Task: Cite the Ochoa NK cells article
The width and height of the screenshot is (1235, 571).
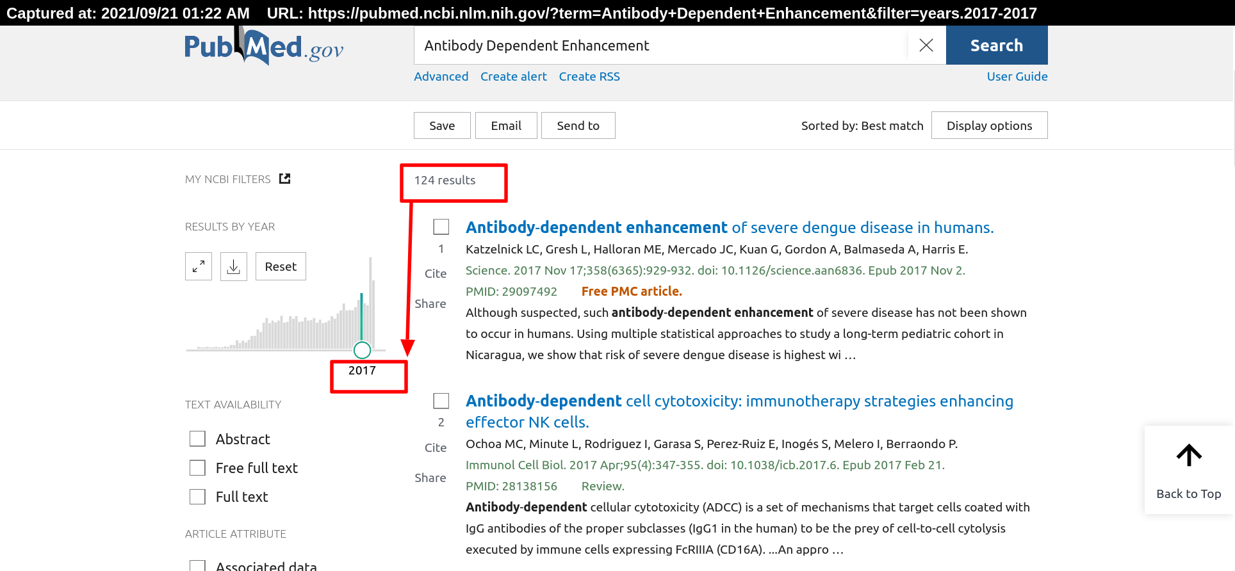Action: (436, 447)
